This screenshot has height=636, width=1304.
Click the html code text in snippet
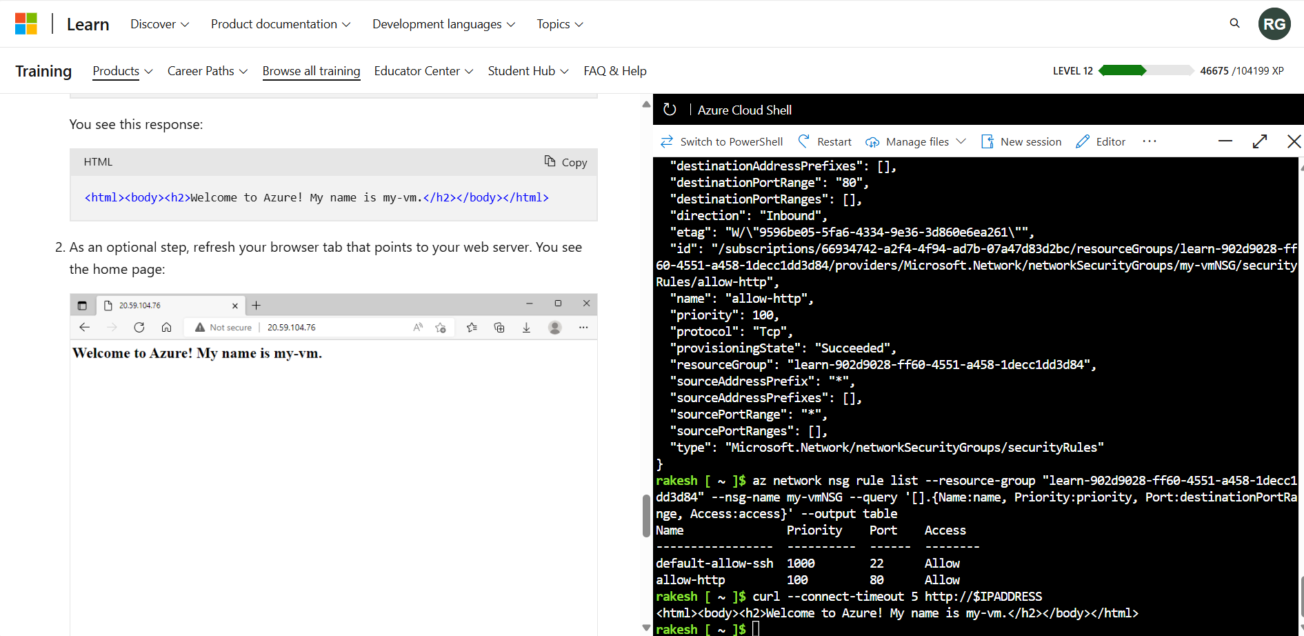(x=317, y=197)
